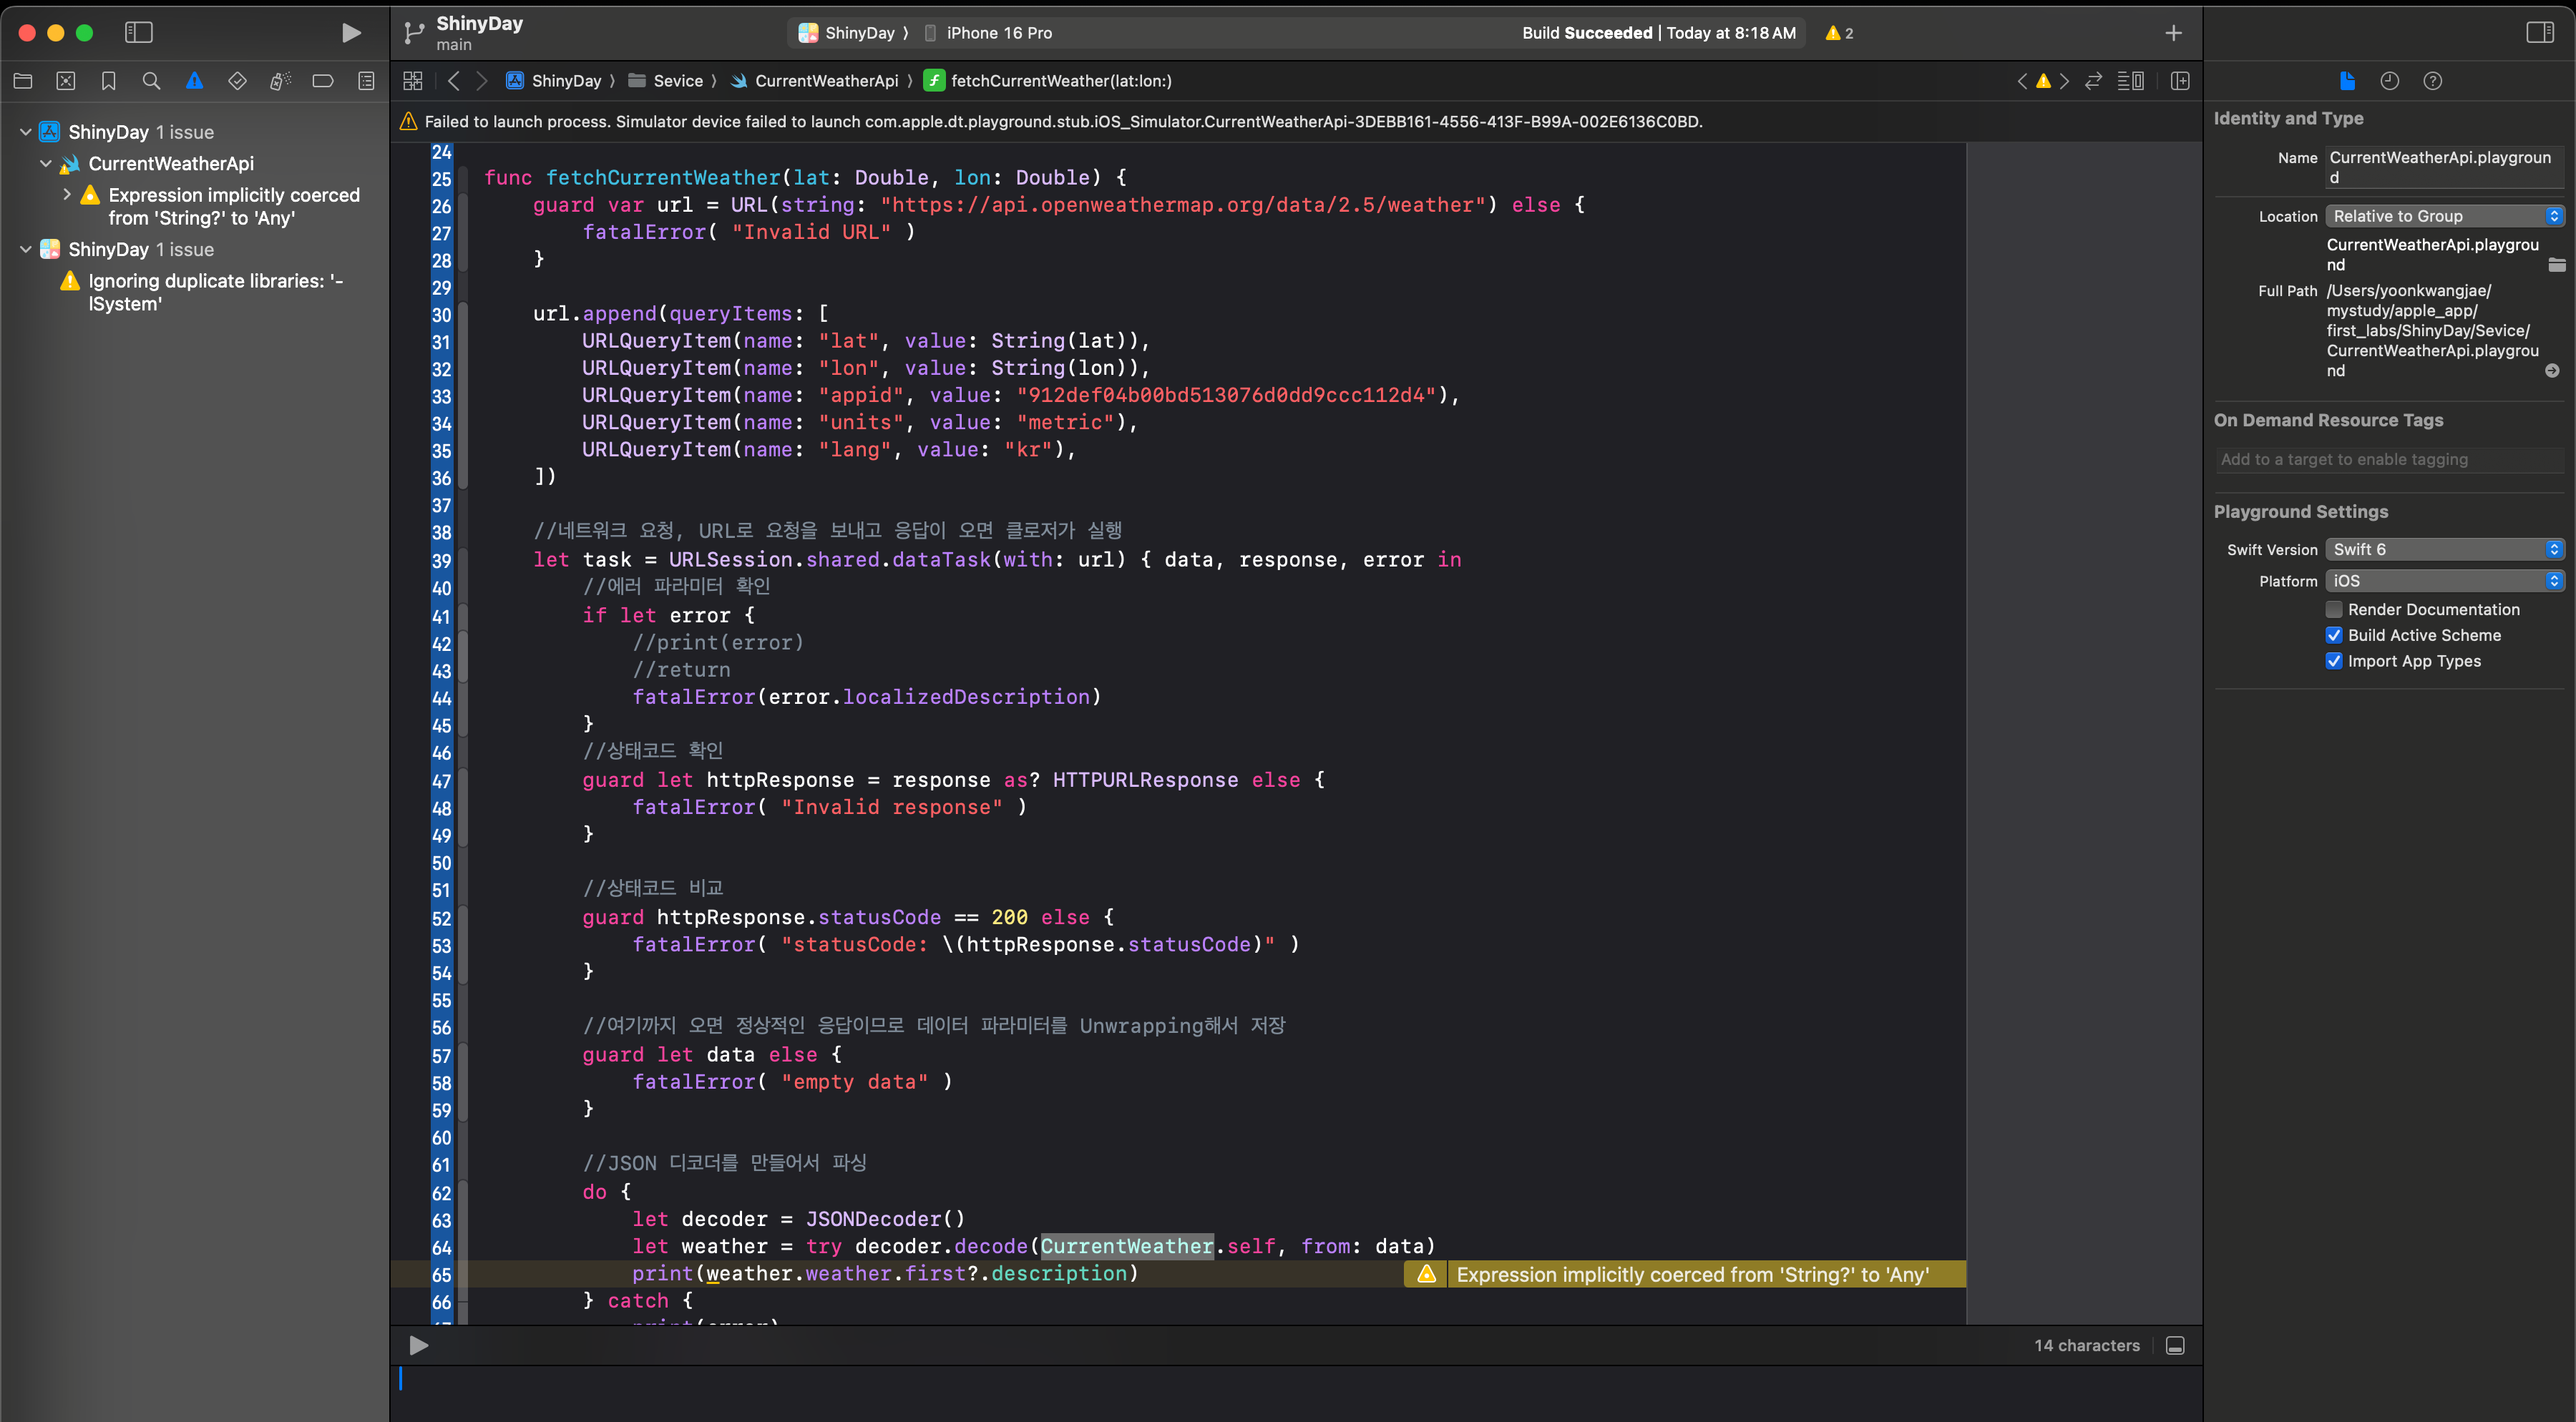Open the Debug navigator

(x=280, y=81)
